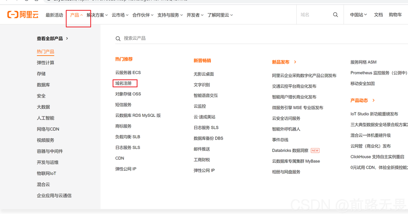Open the 中国站 region dropdown

tap(358, 15)
